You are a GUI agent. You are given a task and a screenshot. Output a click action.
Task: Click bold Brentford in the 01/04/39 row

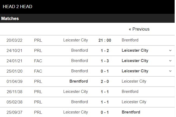click(79, 81)
